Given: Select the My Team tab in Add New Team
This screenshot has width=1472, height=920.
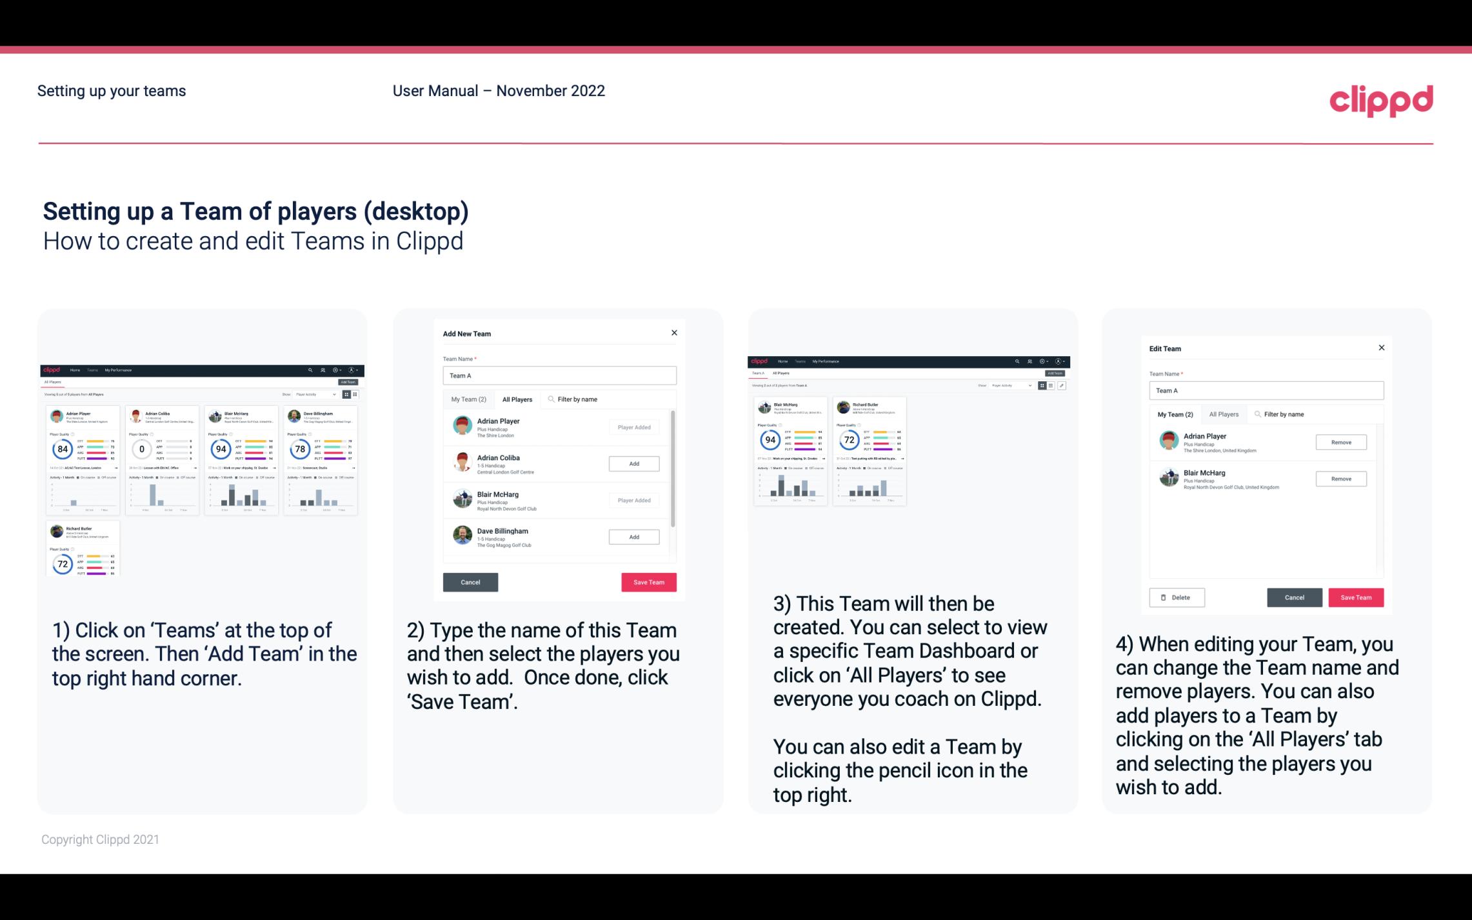Looking at the screenshot, I should click(468, 399).
